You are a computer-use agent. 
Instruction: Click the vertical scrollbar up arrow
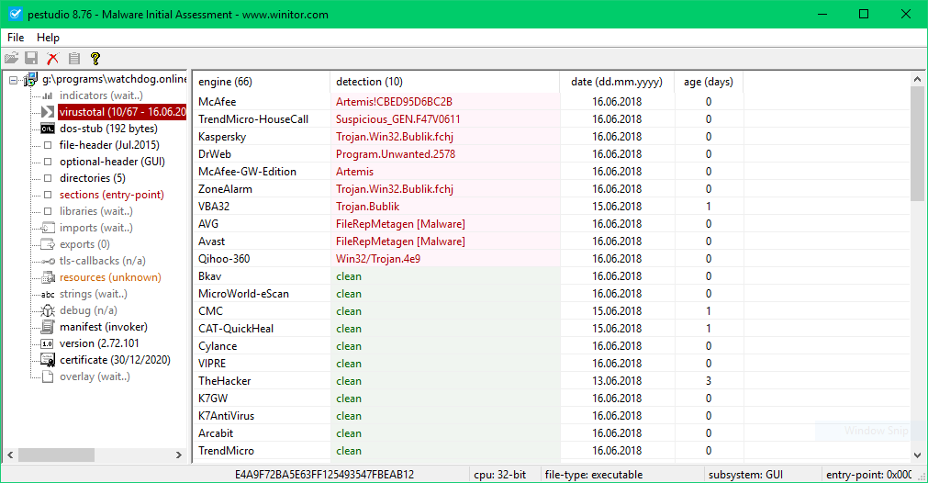coord(917,79)
